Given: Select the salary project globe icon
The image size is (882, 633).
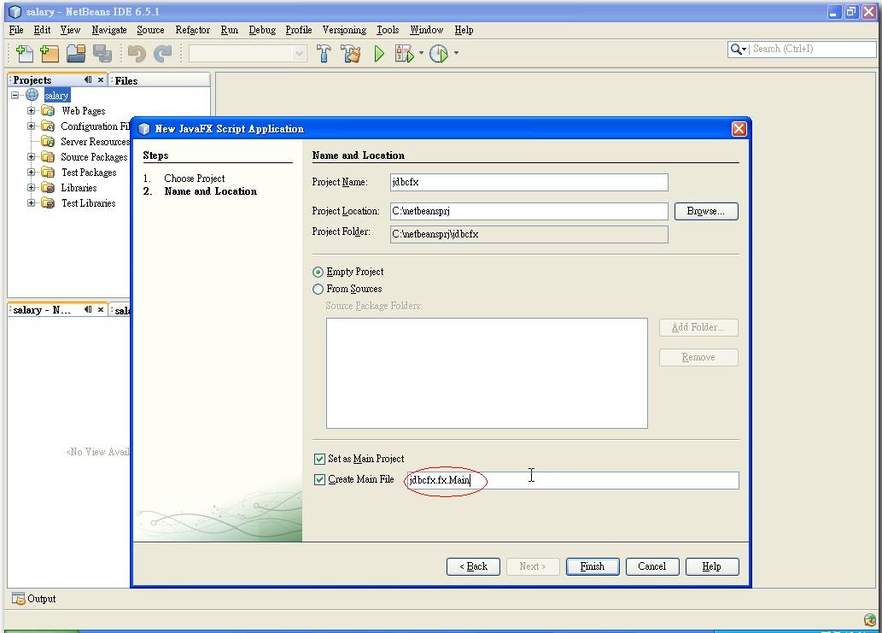Looking at the screenshot, I should pyautogui.click(x=32, y=95).
